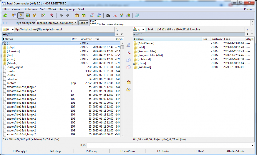Click the red asterisk select-group icon

[52, 16]
